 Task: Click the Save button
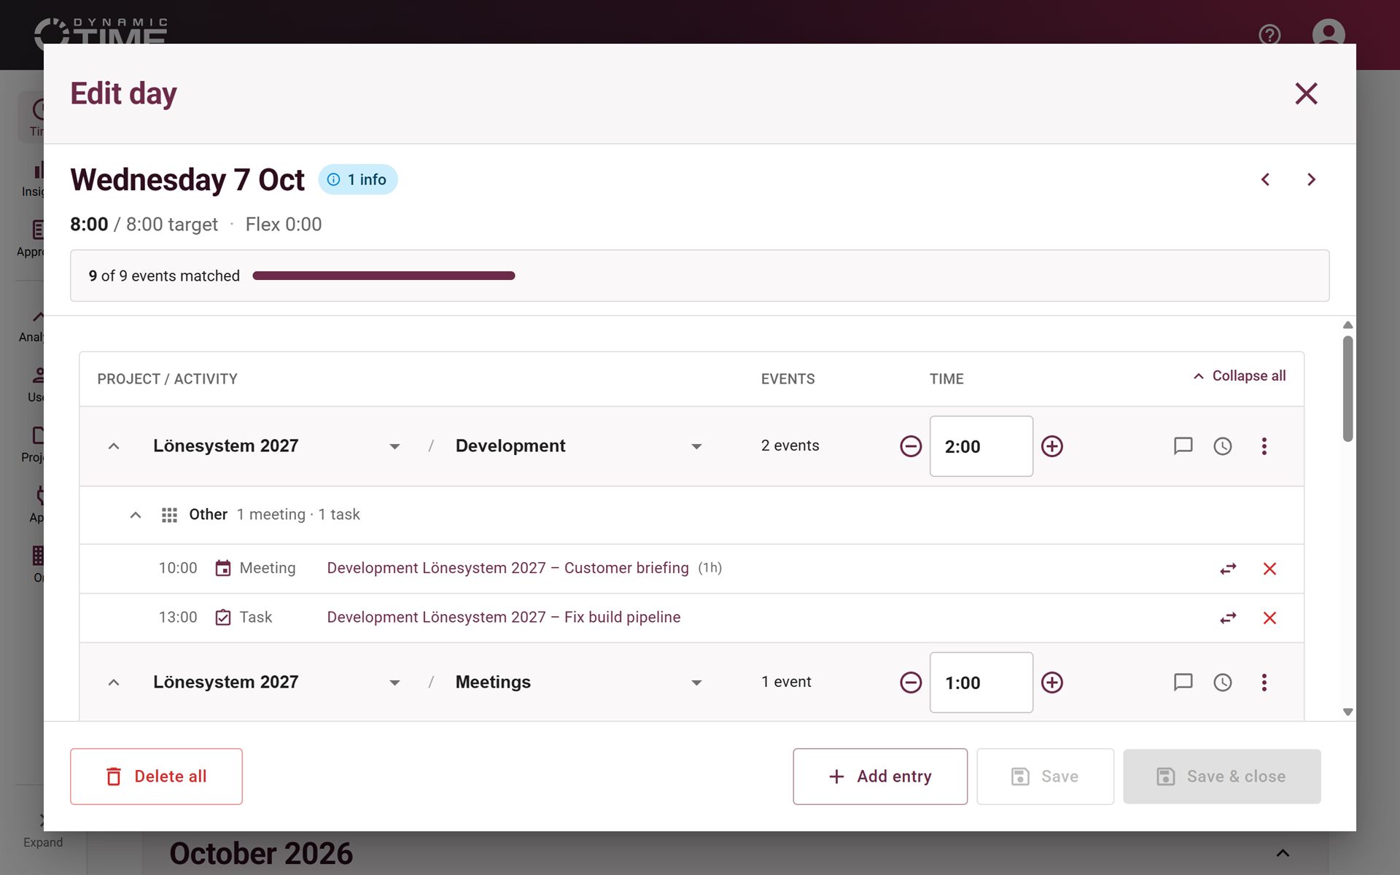(1045, 777)
